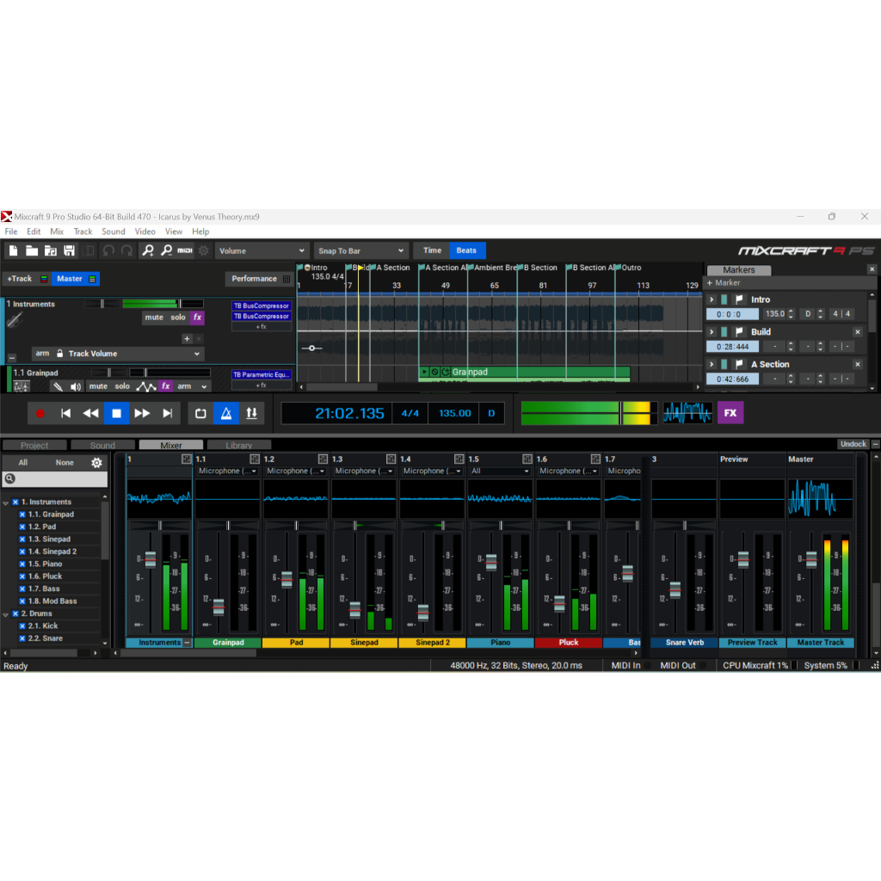This screenshot has height=881, width=881.
Task: Switch to the Project tab
Action: (34, 445)
